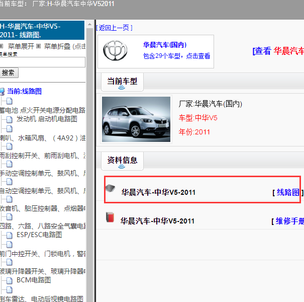
Task: Click the 车型:中华V5 text
Action: pos(198,118)
